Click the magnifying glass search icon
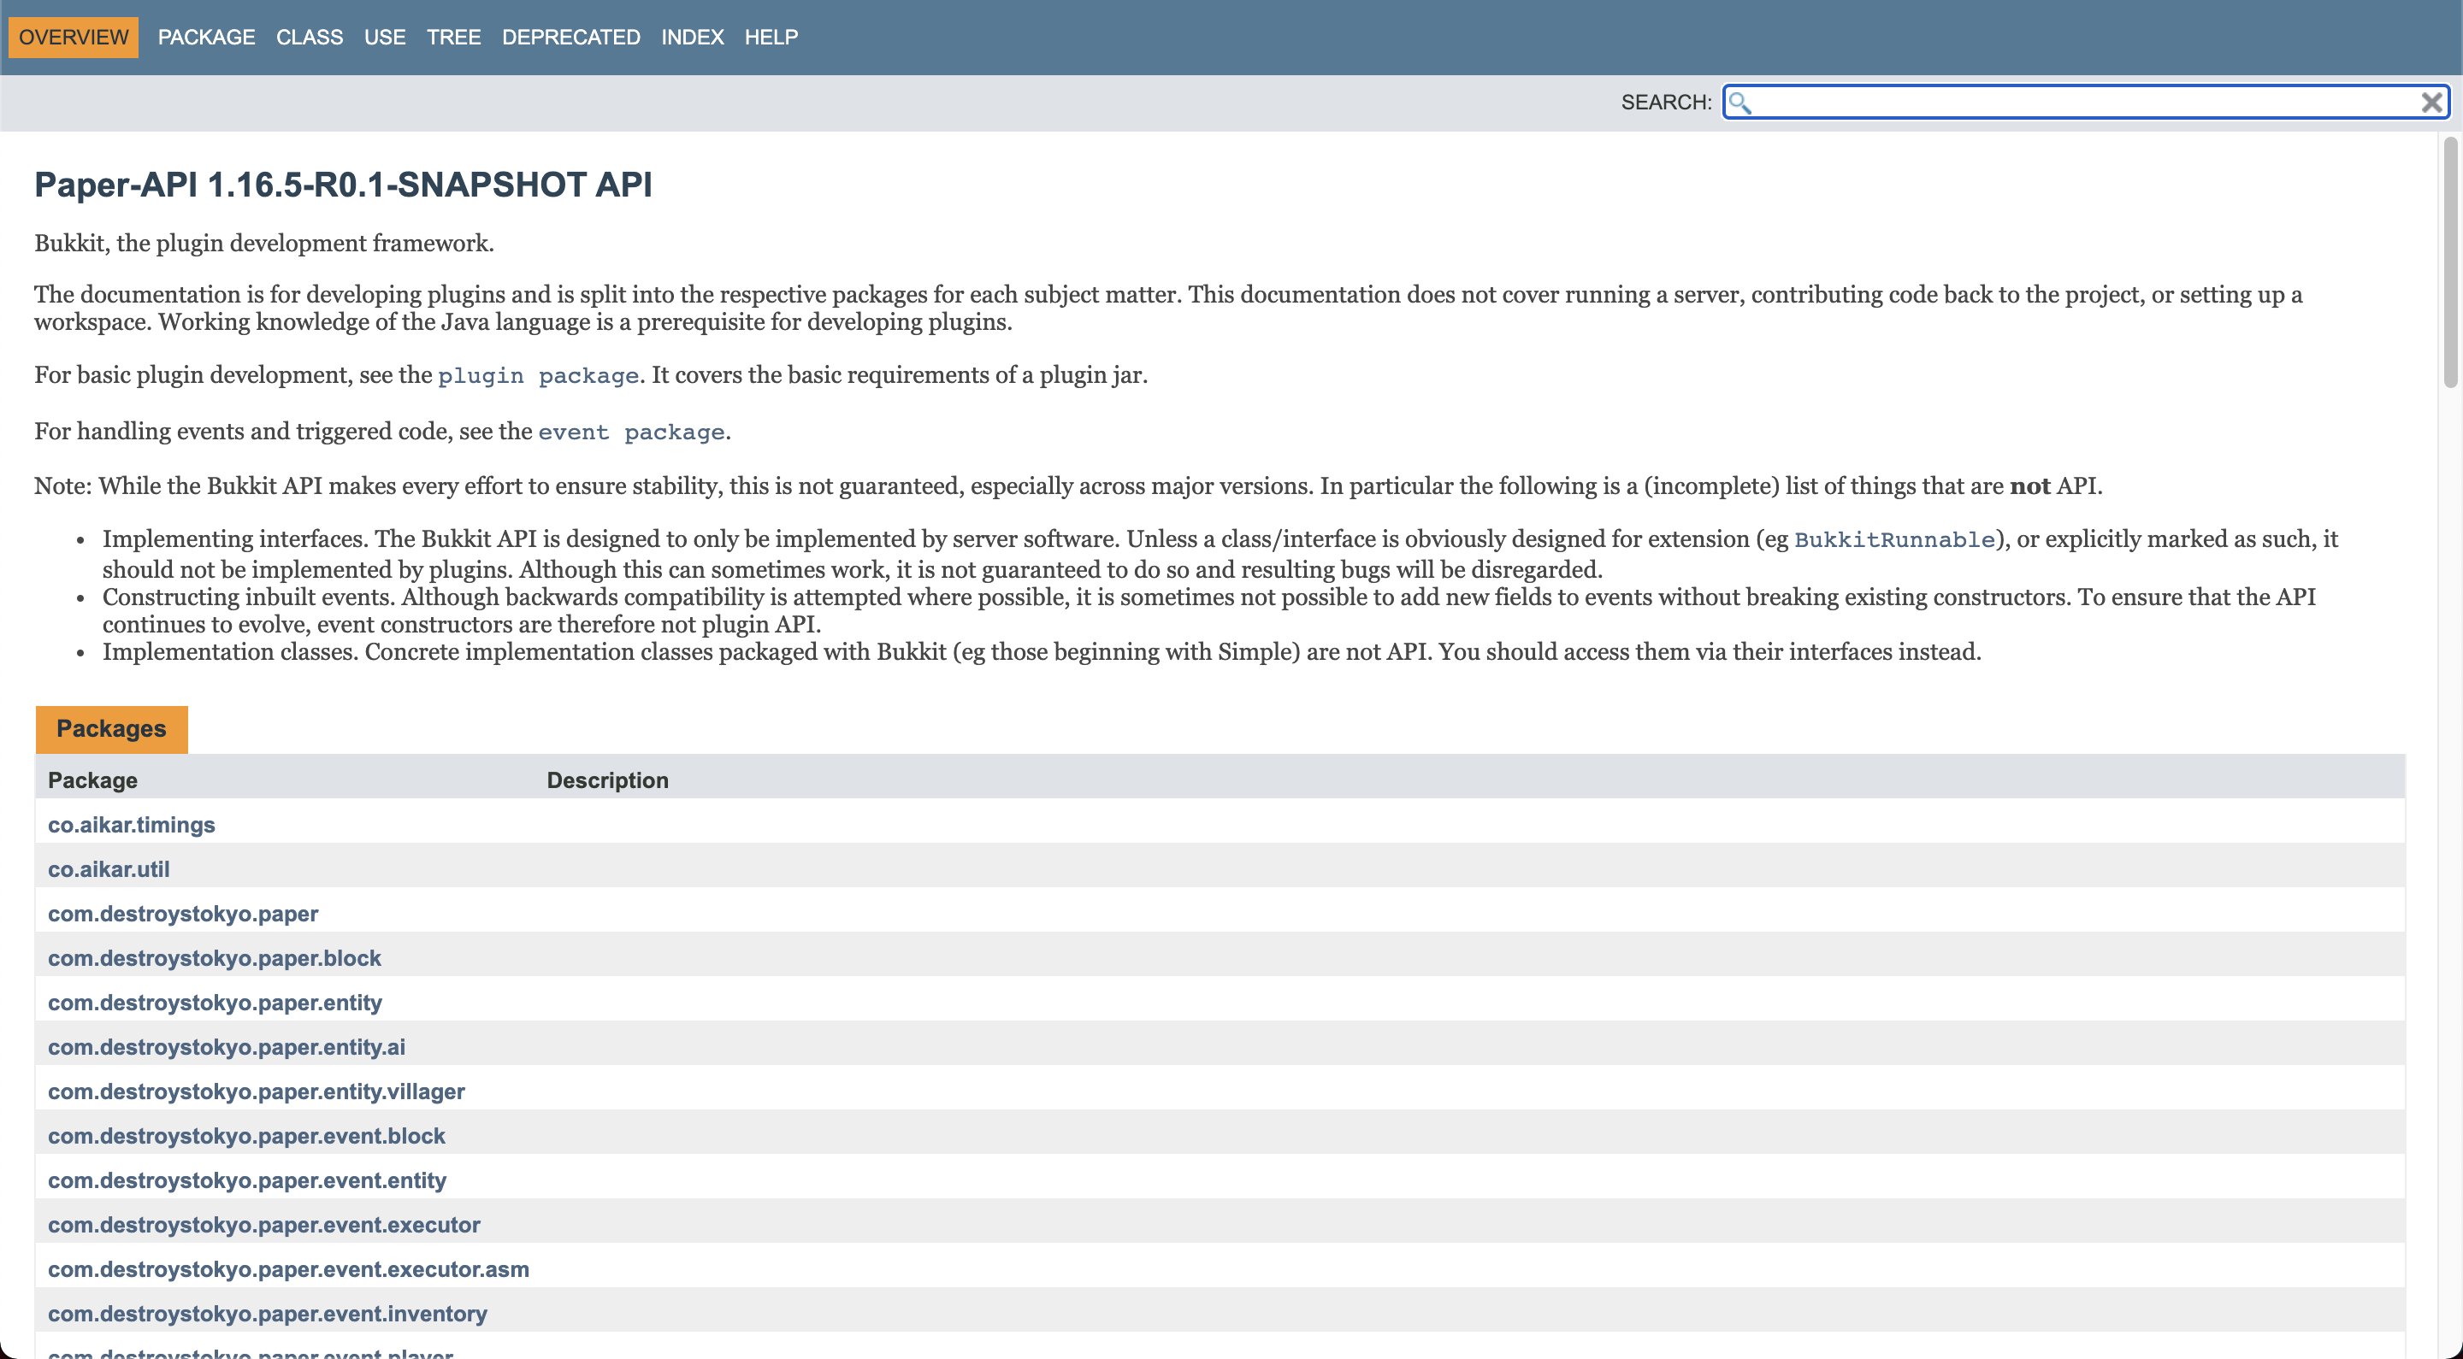This screenshot has width=2463, height=1359. tap(1740, 103)
